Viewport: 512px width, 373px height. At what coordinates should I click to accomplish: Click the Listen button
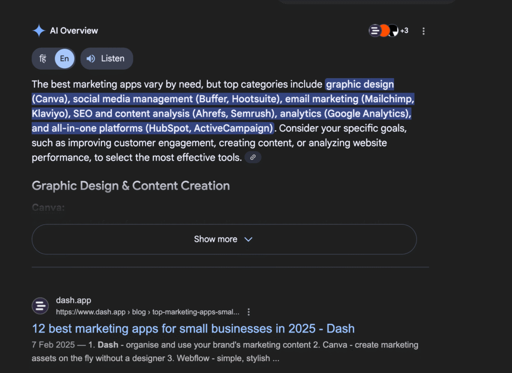pyautogui.click(x=106, y=59)
